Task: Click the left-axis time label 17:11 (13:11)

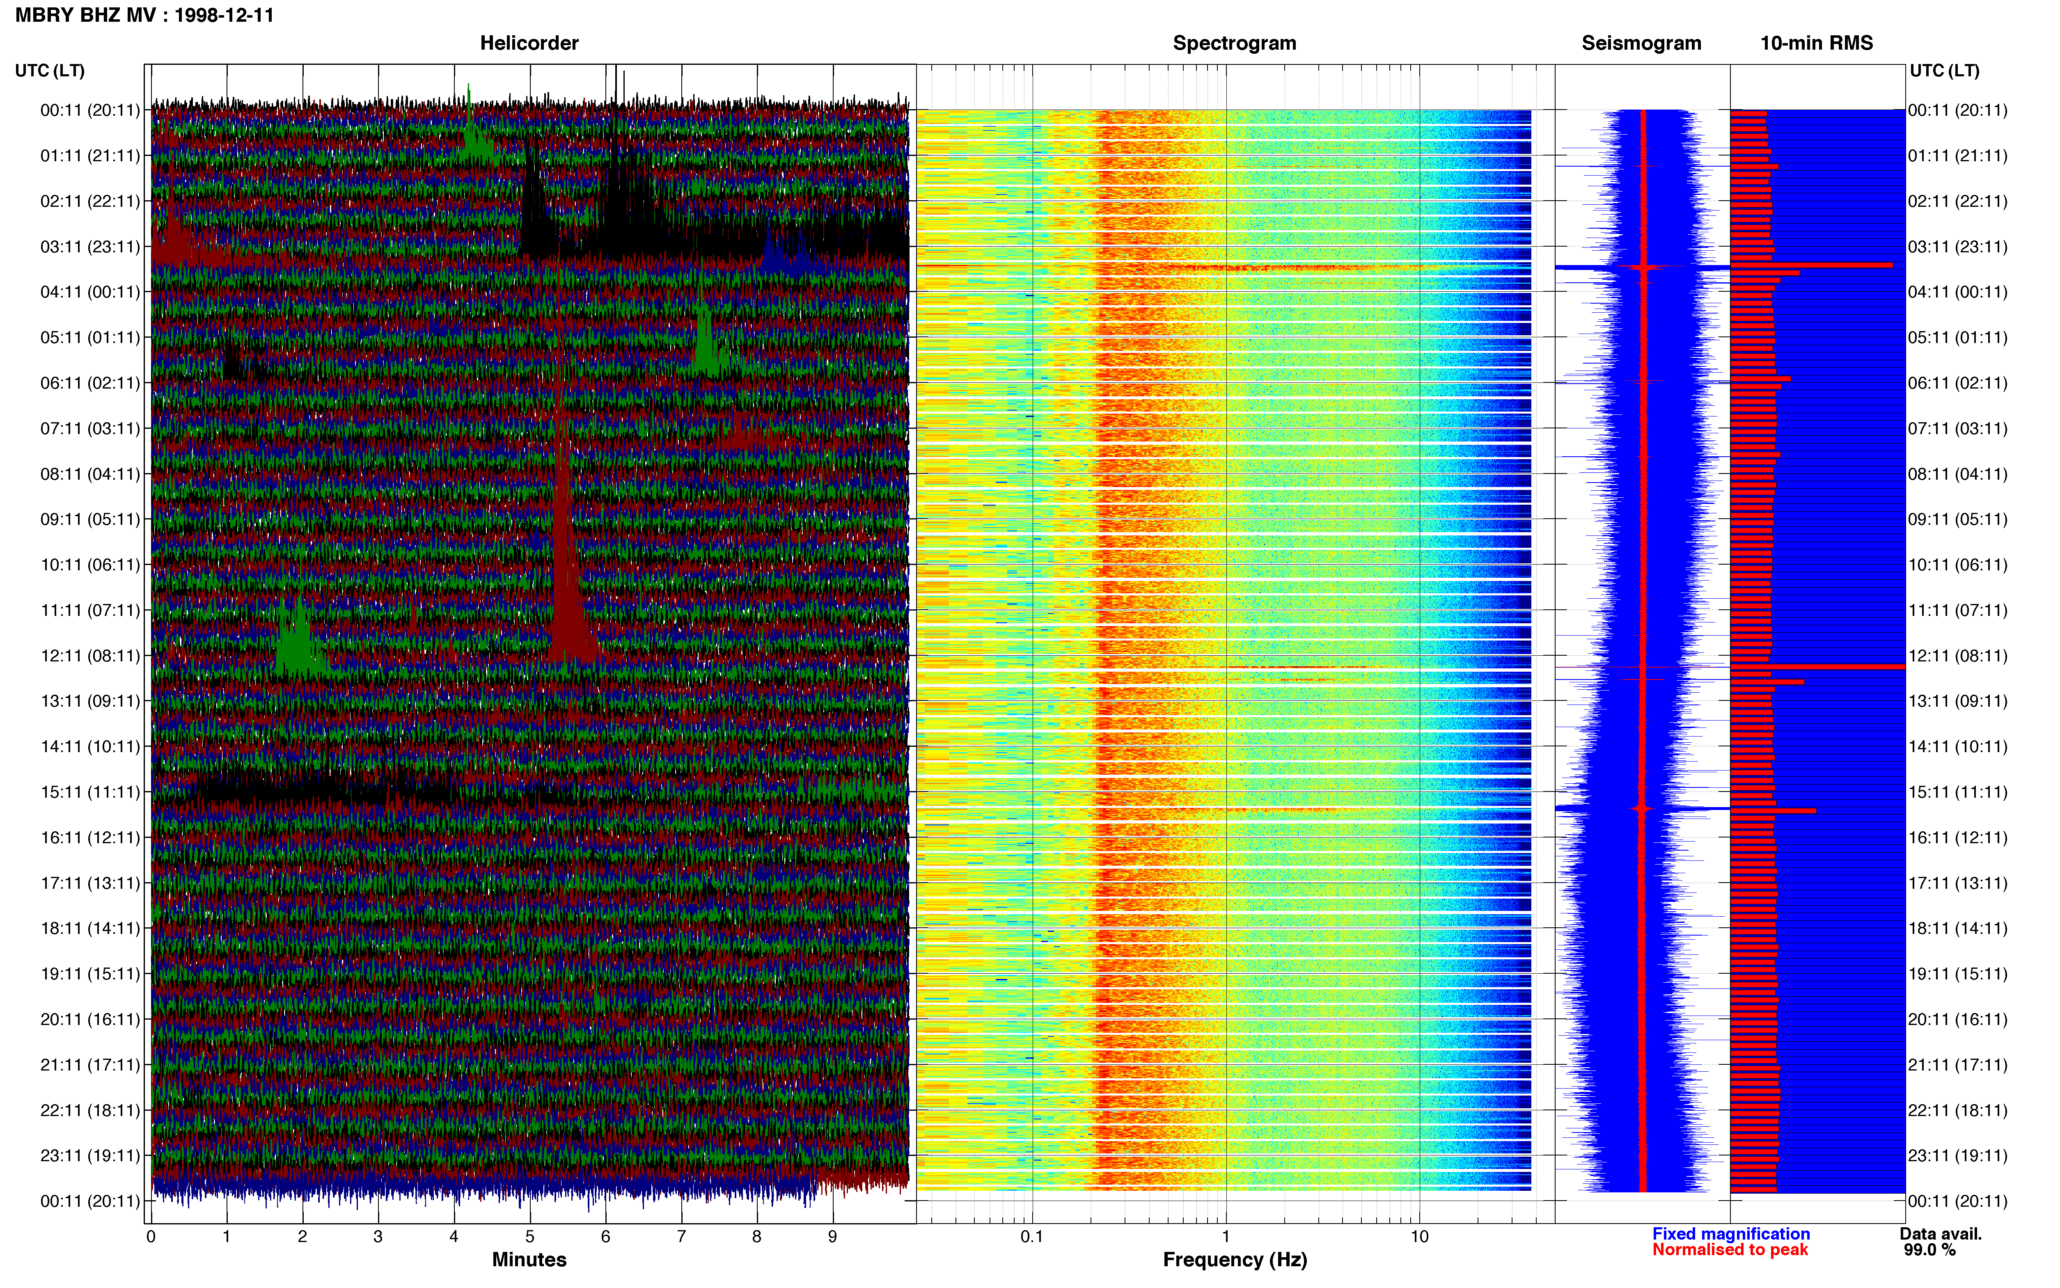Action: click(x=89, y=883)
